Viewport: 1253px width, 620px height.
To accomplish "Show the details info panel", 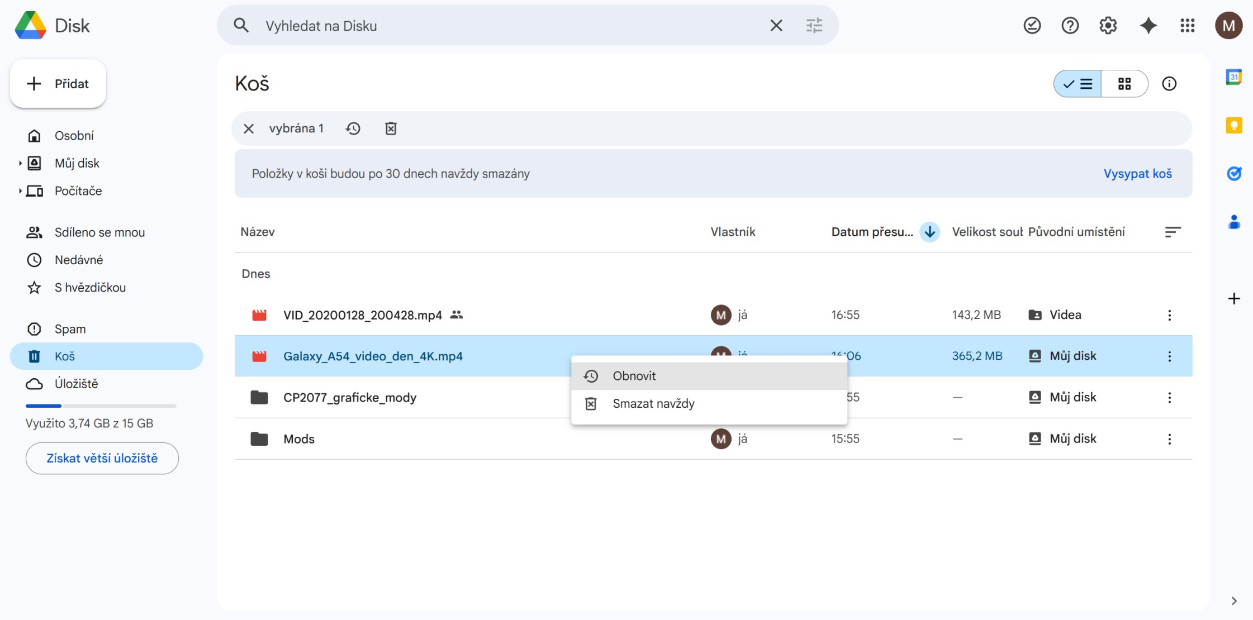I will point(1169,84).
